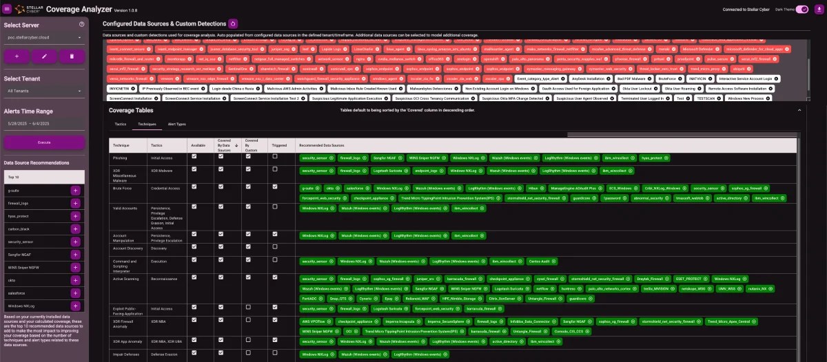827x362 pixels.
Task: Open the Top 10 recommendations selector
Action: [x=44, y=177]
